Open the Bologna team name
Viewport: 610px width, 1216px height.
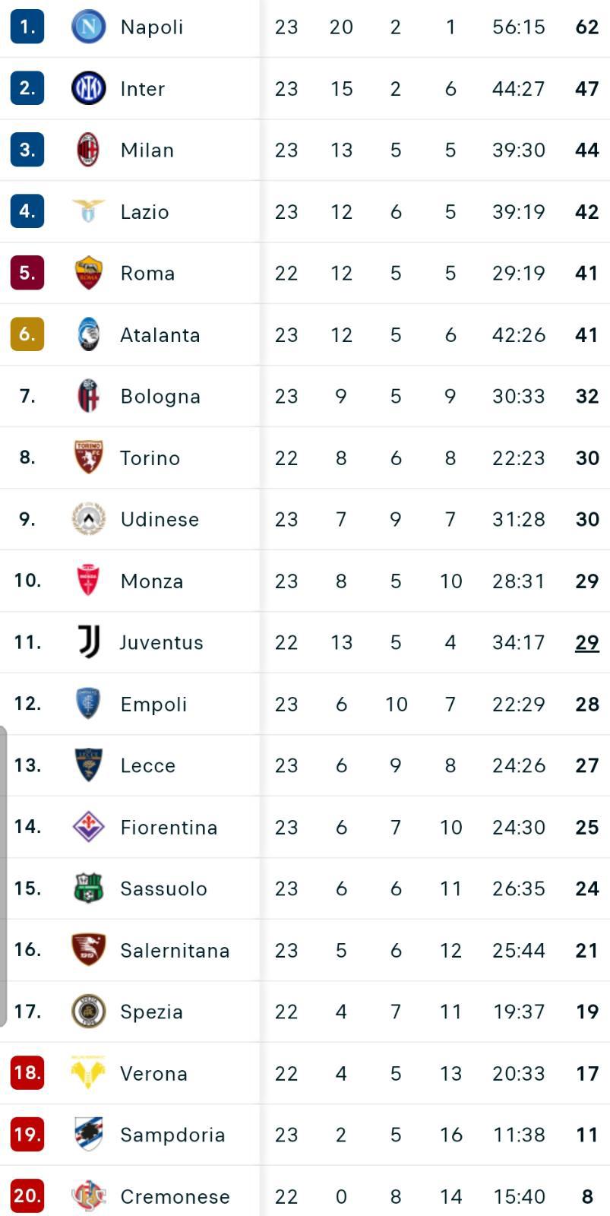pos(160,397)
